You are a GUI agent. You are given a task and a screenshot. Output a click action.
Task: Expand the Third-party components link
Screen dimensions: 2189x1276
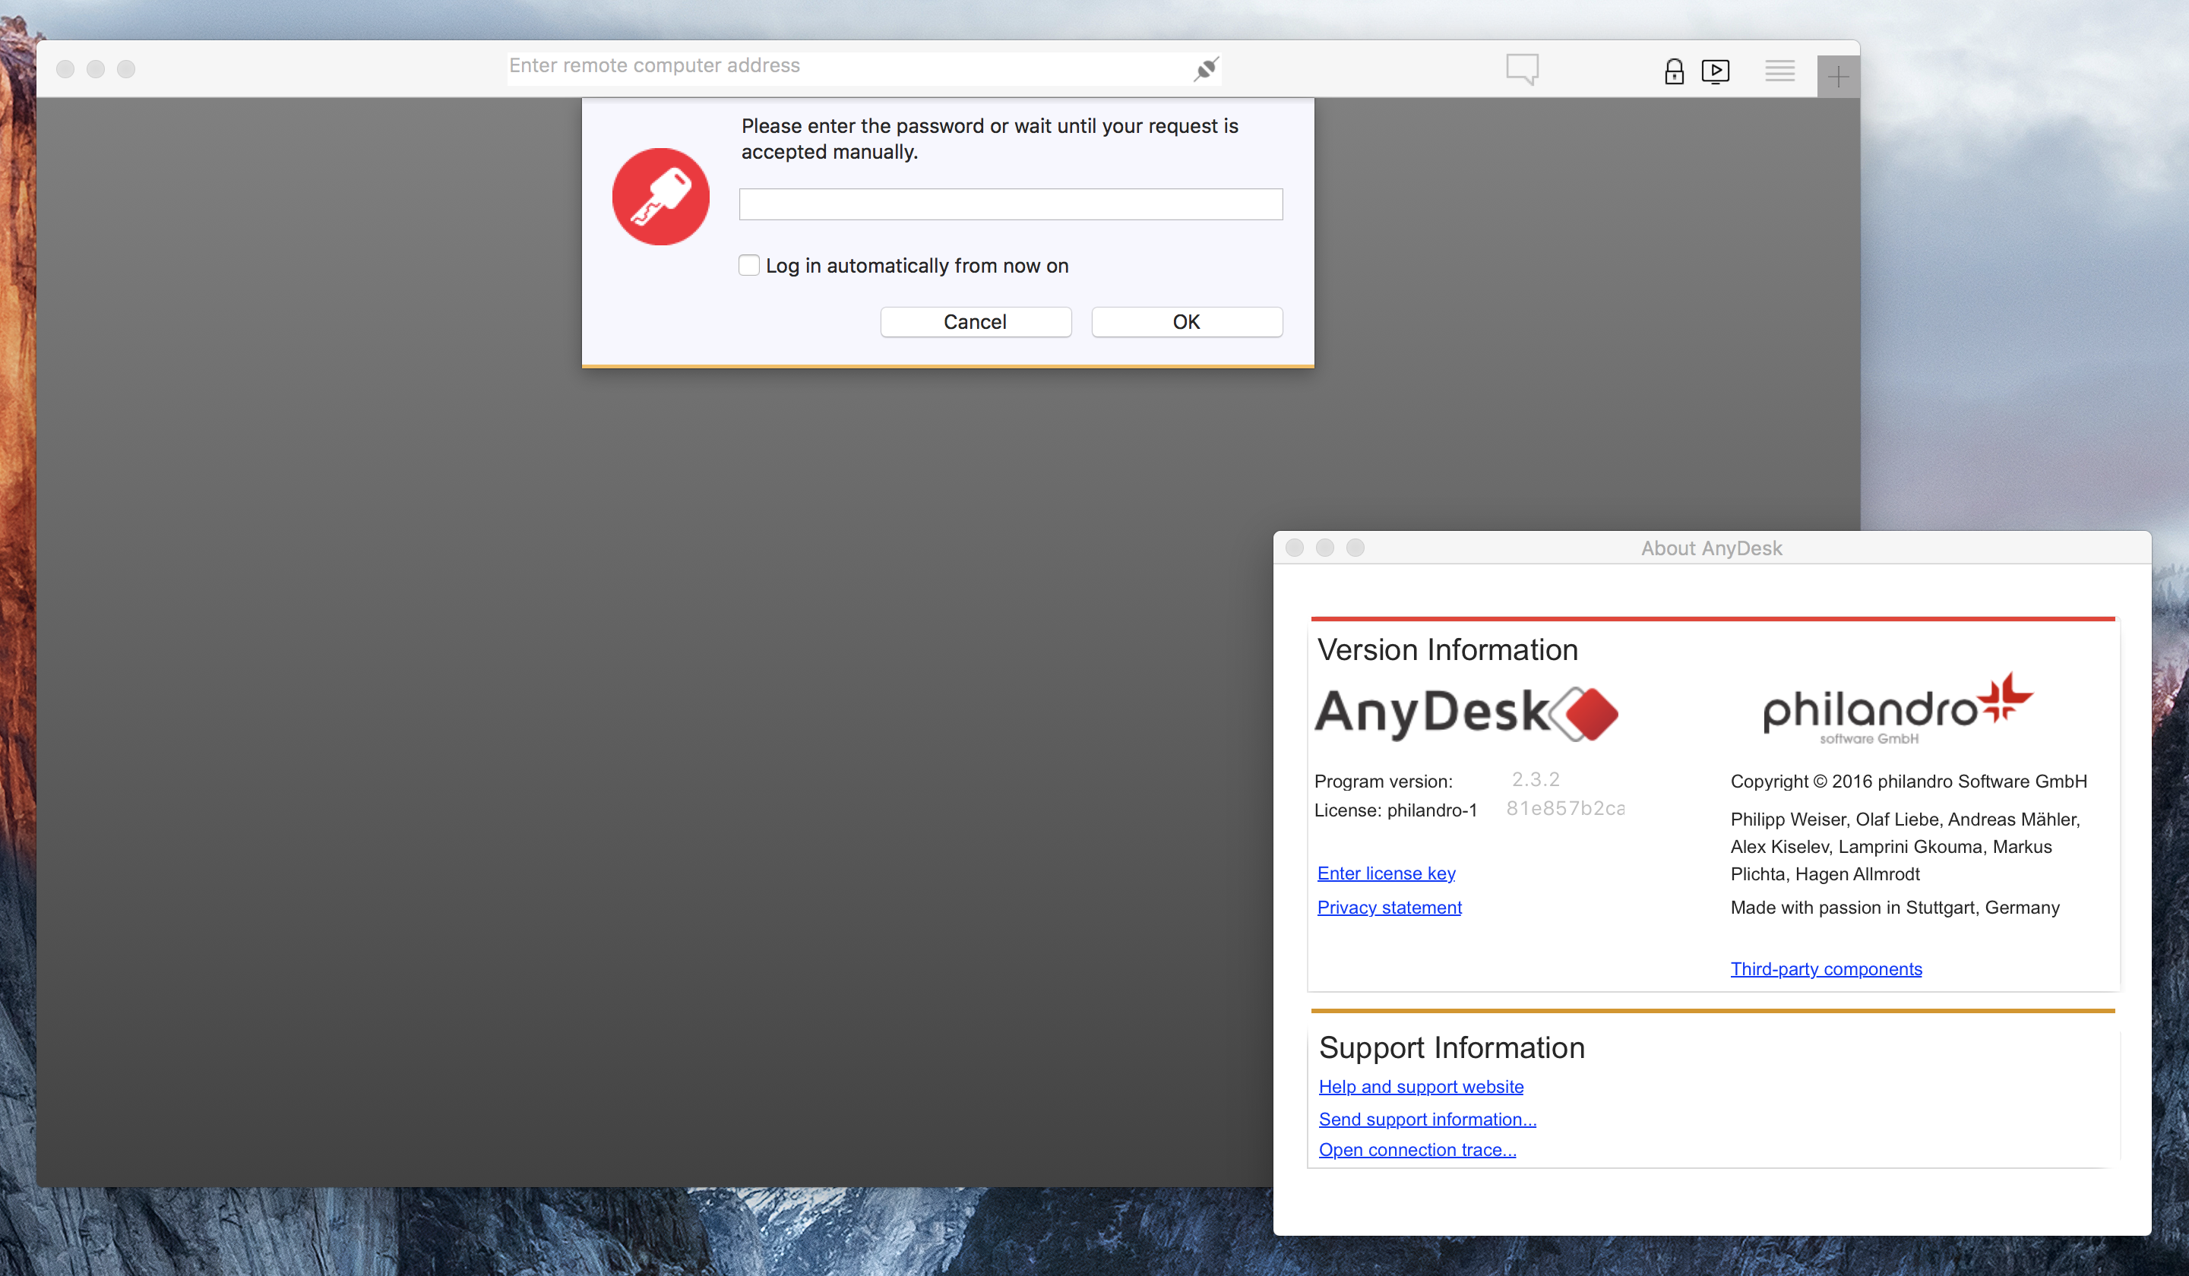[1823, 968]
